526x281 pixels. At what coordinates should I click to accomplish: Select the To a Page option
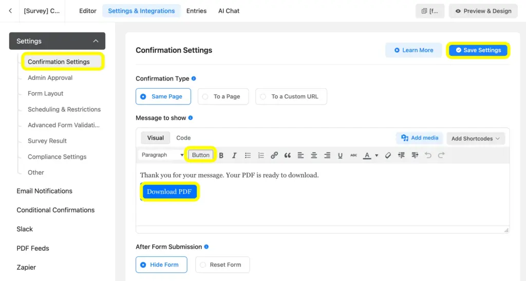223,96
